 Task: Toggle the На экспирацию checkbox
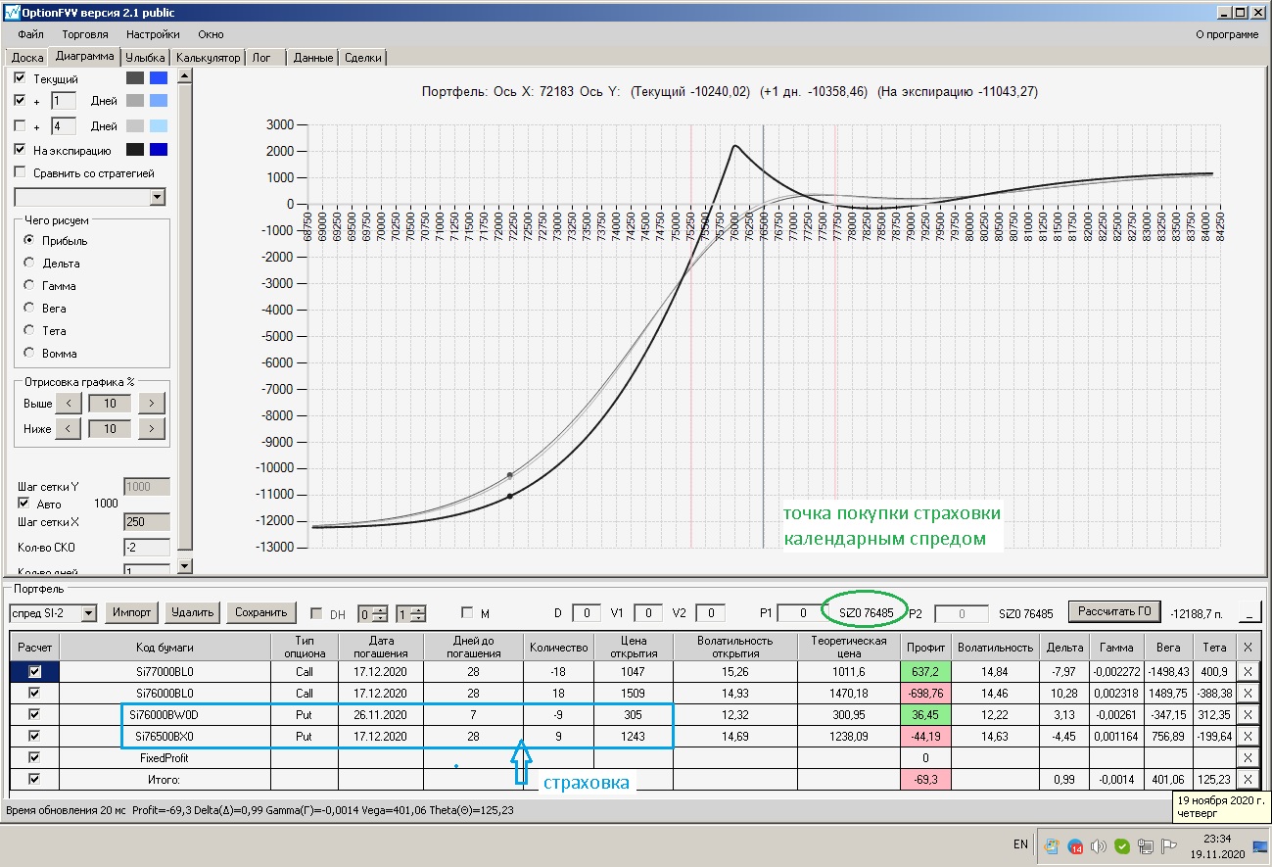(x=20, y=150)
